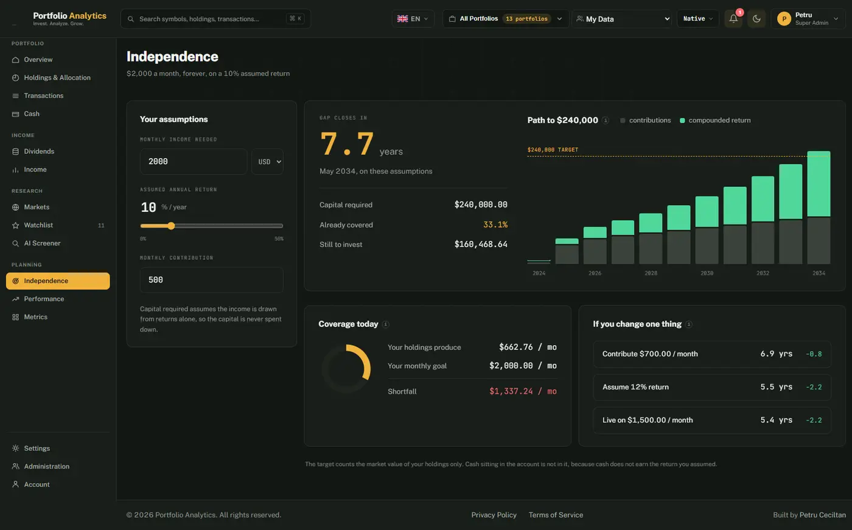Open the USD currency select

(x=267, y=162)
